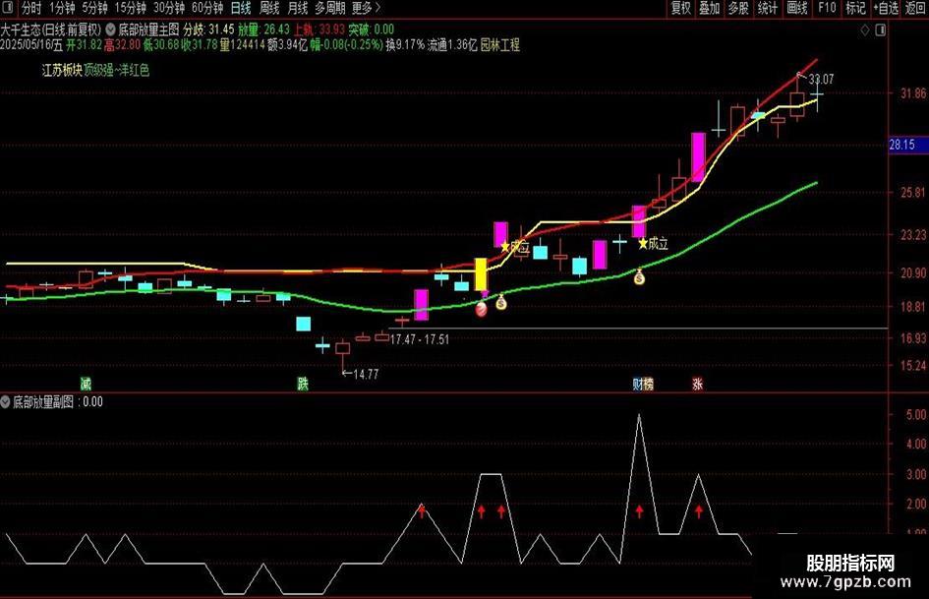Click the 复权 adjustment button
The height and width of the screenshot is (599, 929).
click(x=680, y=8)
